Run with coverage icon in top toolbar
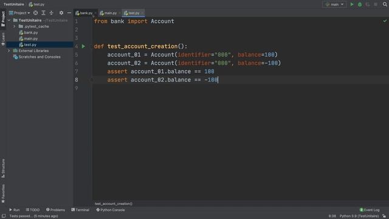 click(368, 4)
